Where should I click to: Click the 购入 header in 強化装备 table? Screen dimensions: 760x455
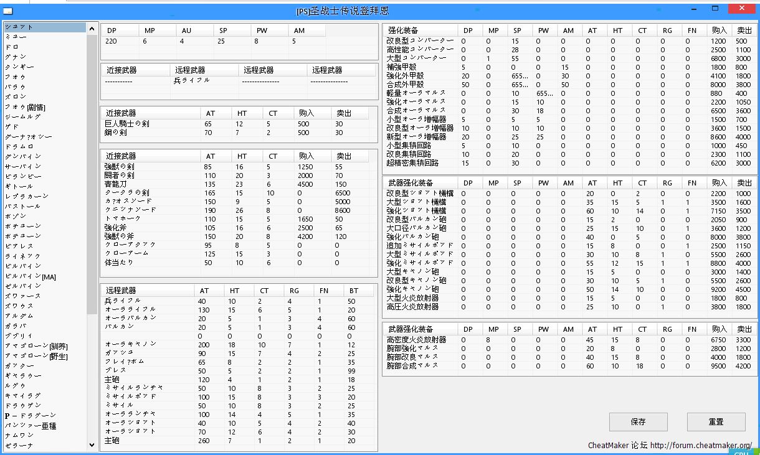(x=719, y=30)
